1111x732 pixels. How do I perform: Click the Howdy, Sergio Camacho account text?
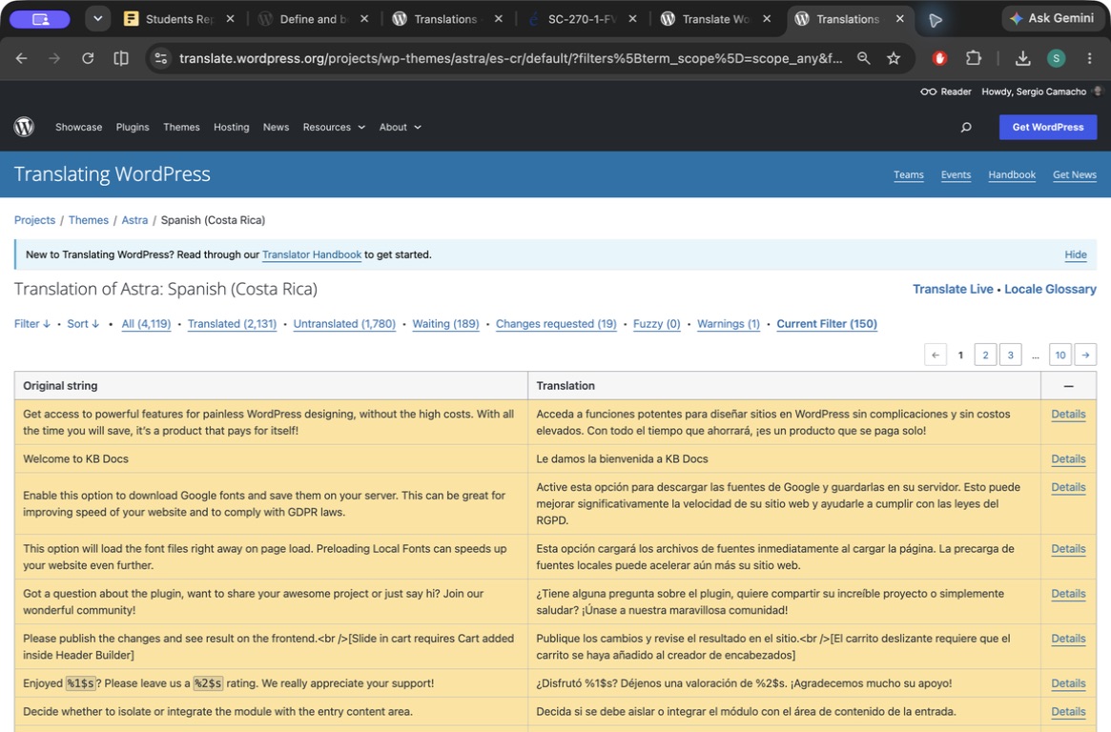[x=1034, y=91]
